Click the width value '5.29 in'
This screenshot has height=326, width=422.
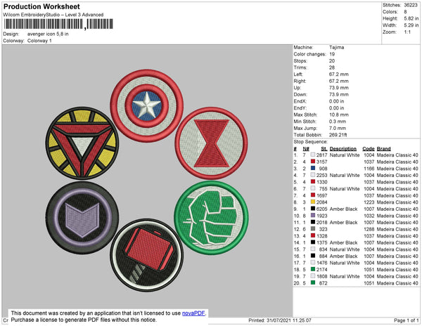tap(411, 25)
